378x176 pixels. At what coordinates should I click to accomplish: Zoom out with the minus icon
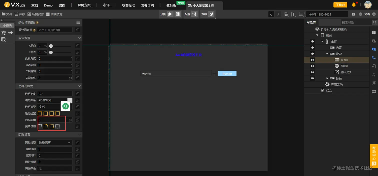360,14
